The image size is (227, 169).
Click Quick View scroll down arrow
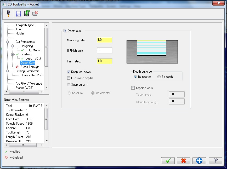pos(47,141)
